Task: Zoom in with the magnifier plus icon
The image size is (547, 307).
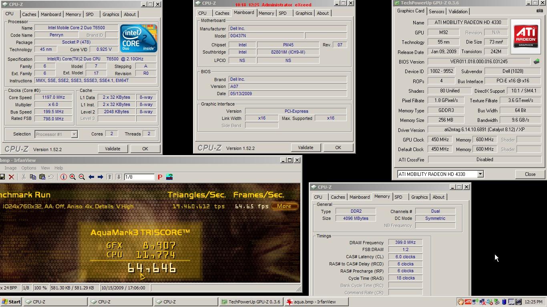Action: click(x=72, y=177)
